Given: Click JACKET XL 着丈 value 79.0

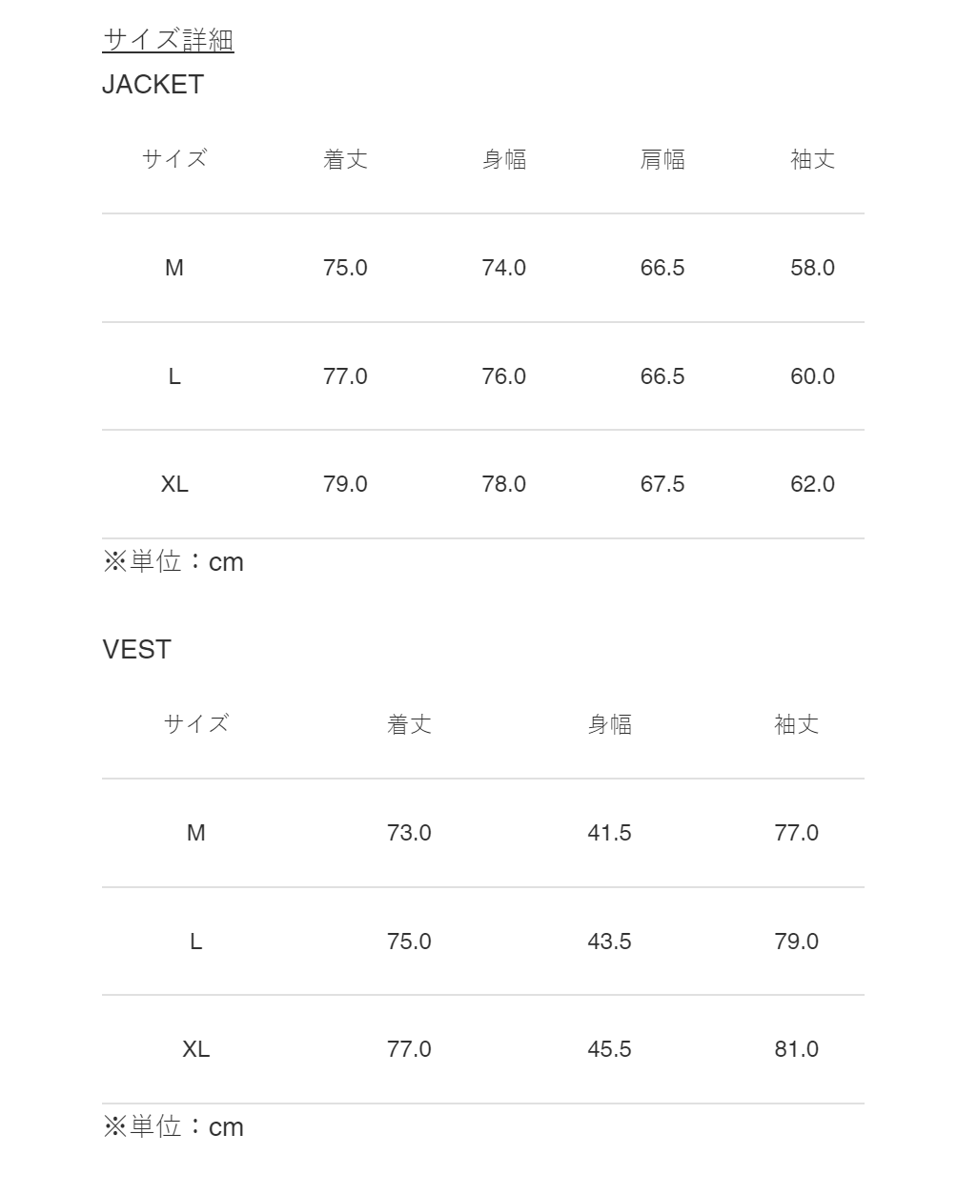Looking at the screenshot, I should pos(345,484).
